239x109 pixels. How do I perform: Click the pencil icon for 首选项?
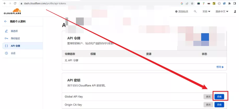pos(6,31)
